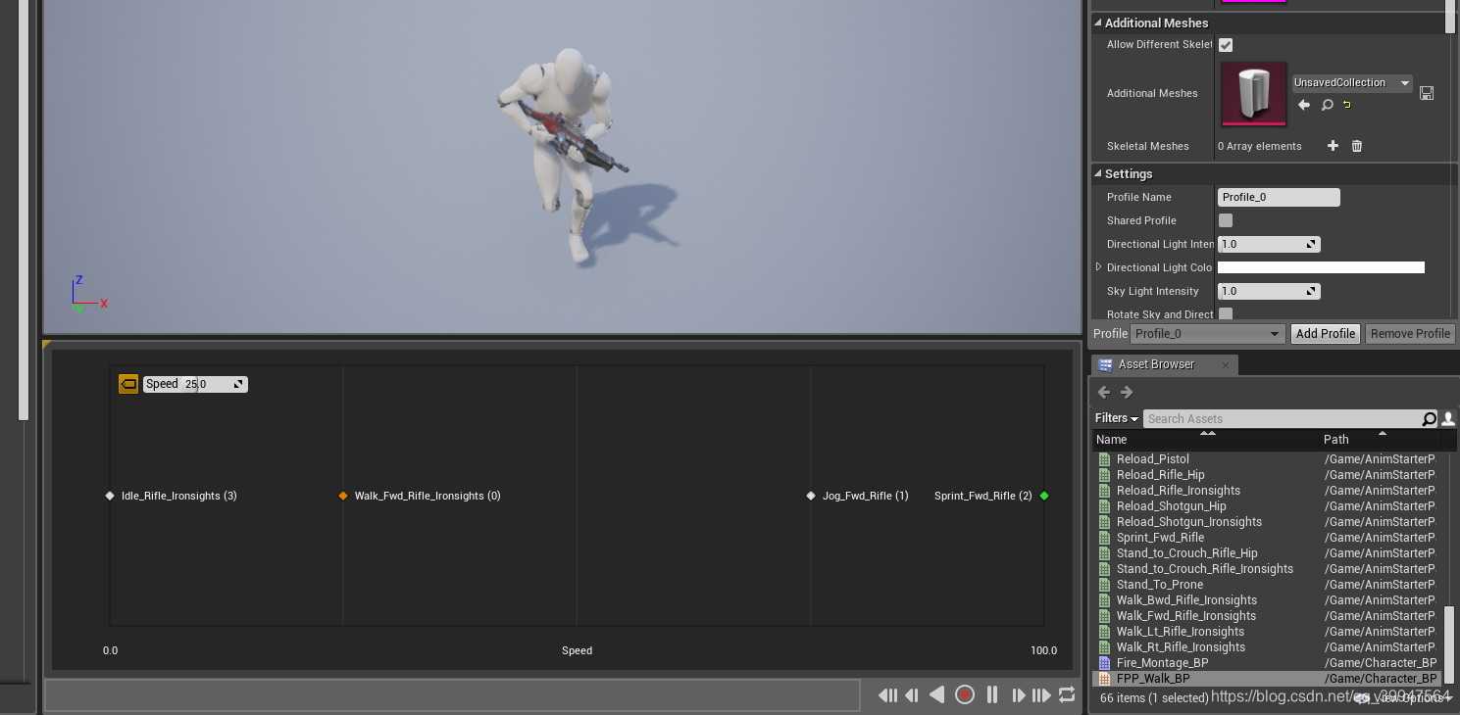This screenshot has height=715, width=1460.
Task: Enable the Shared Profile checkbox
Action: (x=1226, y=220)
